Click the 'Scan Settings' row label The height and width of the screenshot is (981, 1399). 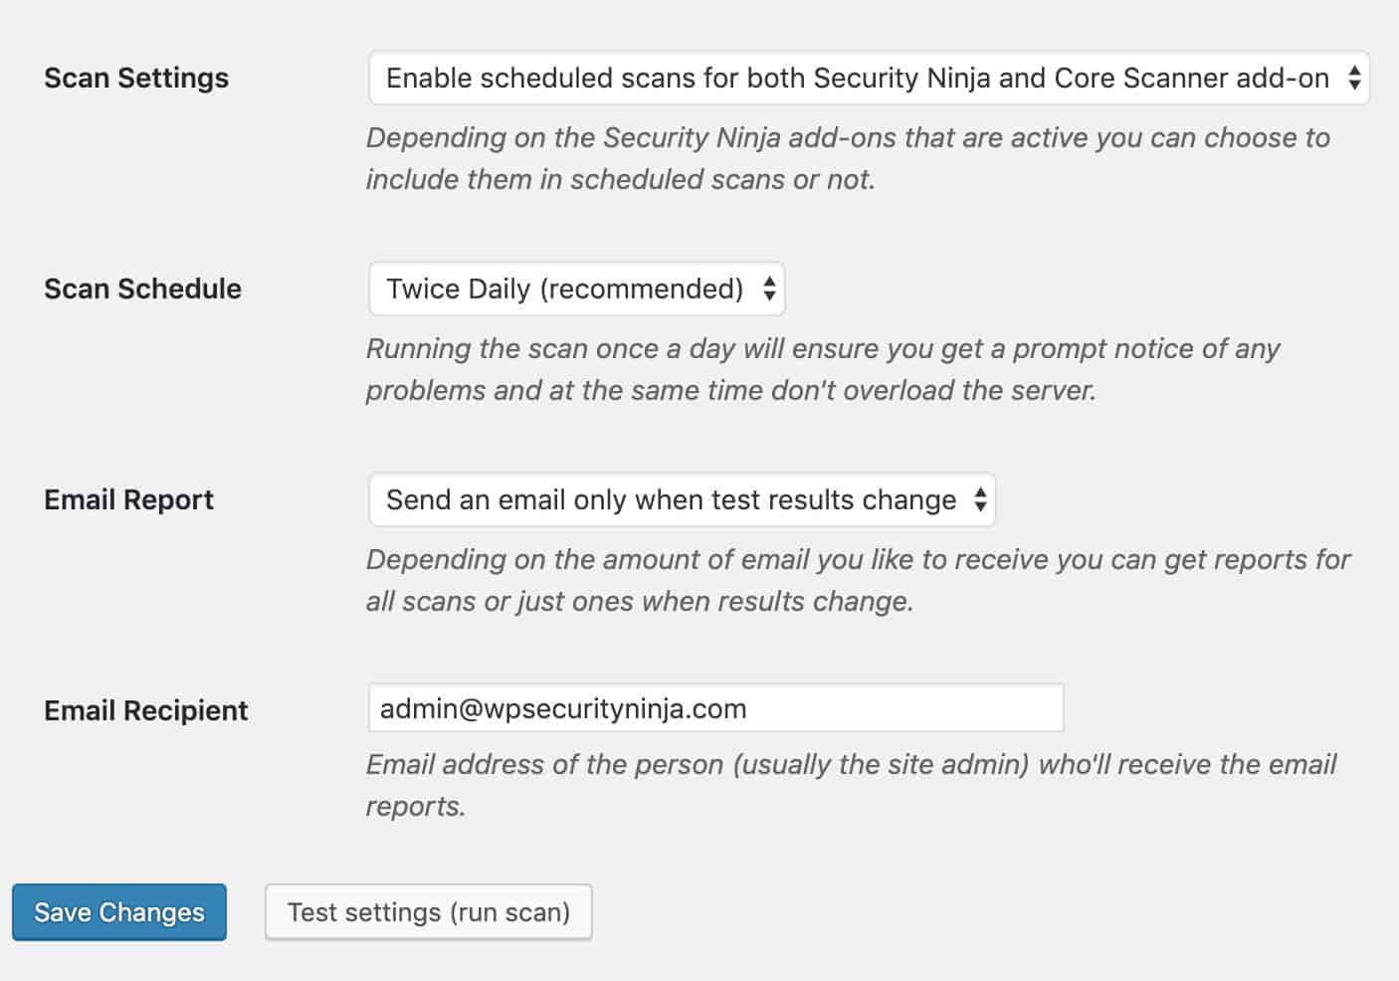tap(136, 78)
